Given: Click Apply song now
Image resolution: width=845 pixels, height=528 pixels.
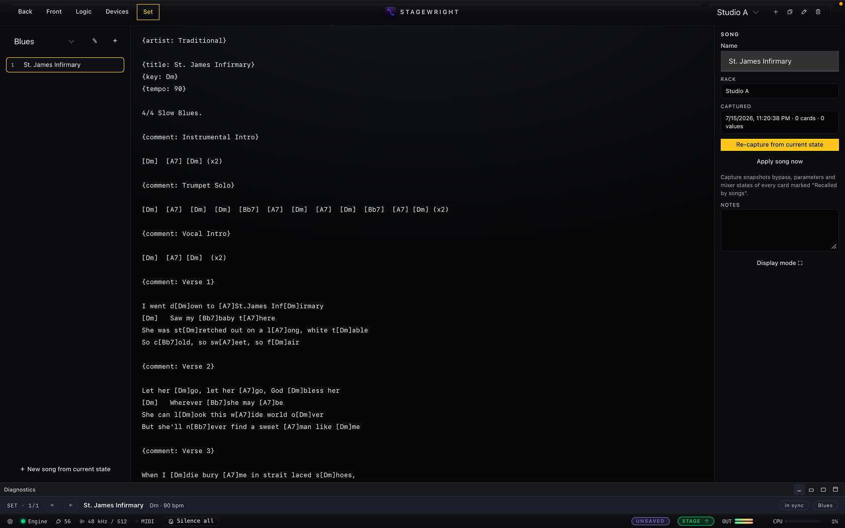Looking at the screenshot, I should (780, 161).
